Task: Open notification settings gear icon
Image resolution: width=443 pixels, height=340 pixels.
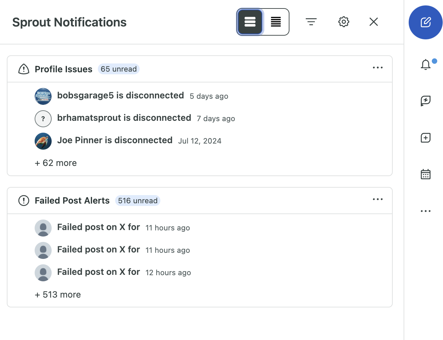Action: click(343, 22)
